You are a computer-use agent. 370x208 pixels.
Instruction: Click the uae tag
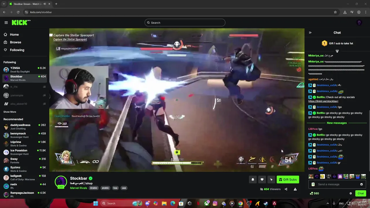click(124, 188)
